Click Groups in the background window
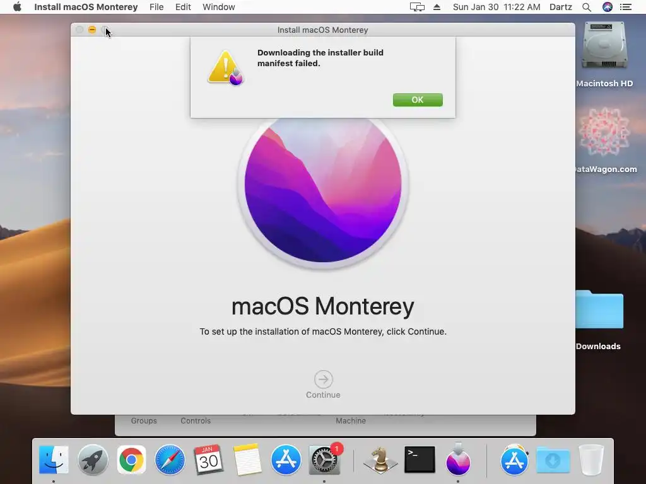The width and height of the screenshot is (646, 484). click(144, 420)
